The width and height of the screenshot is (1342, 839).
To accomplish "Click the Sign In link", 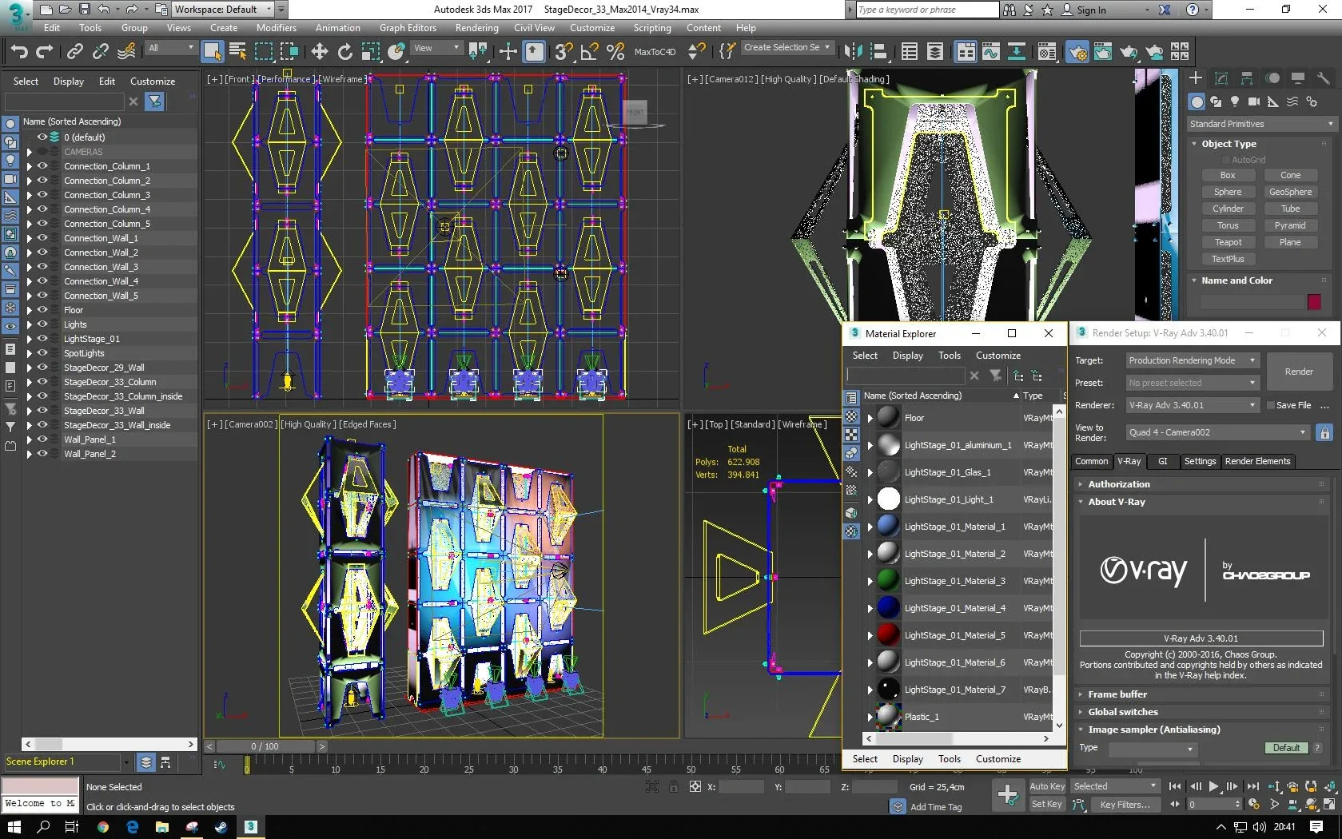I will [x=1091, y=10].
